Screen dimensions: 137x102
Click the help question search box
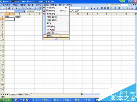(117, 5)
